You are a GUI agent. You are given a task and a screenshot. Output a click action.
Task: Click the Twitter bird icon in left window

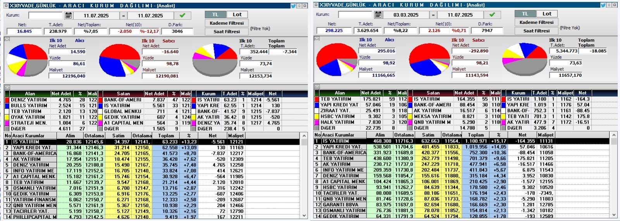(293, 6)
